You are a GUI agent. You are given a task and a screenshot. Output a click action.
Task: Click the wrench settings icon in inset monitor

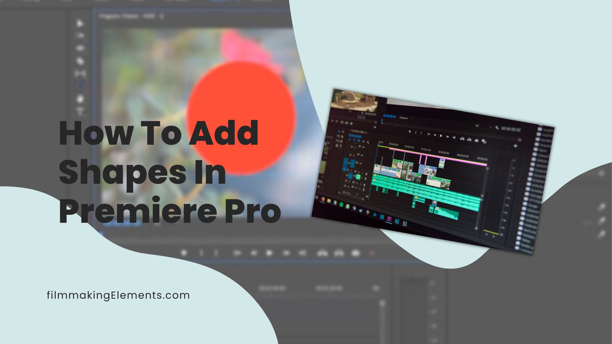[x=497, y=127]
